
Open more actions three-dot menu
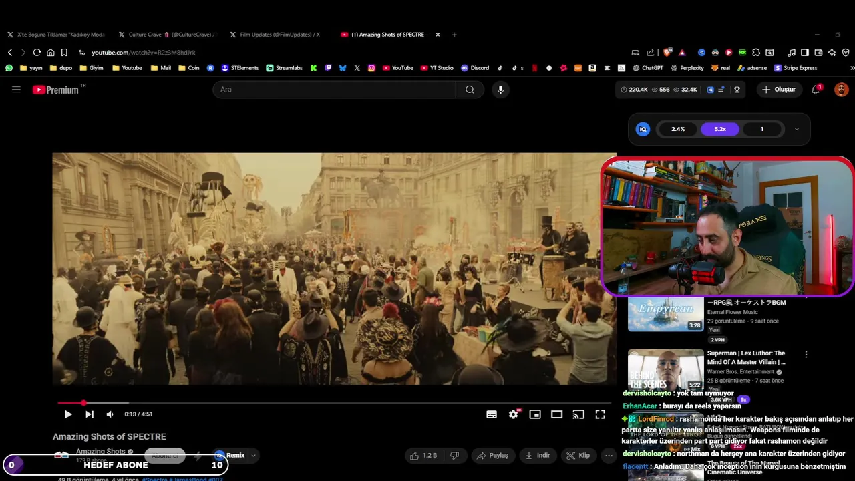[x=609, y=455]
